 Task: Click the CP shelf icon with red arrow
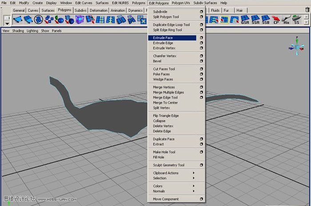pos(276,19)
